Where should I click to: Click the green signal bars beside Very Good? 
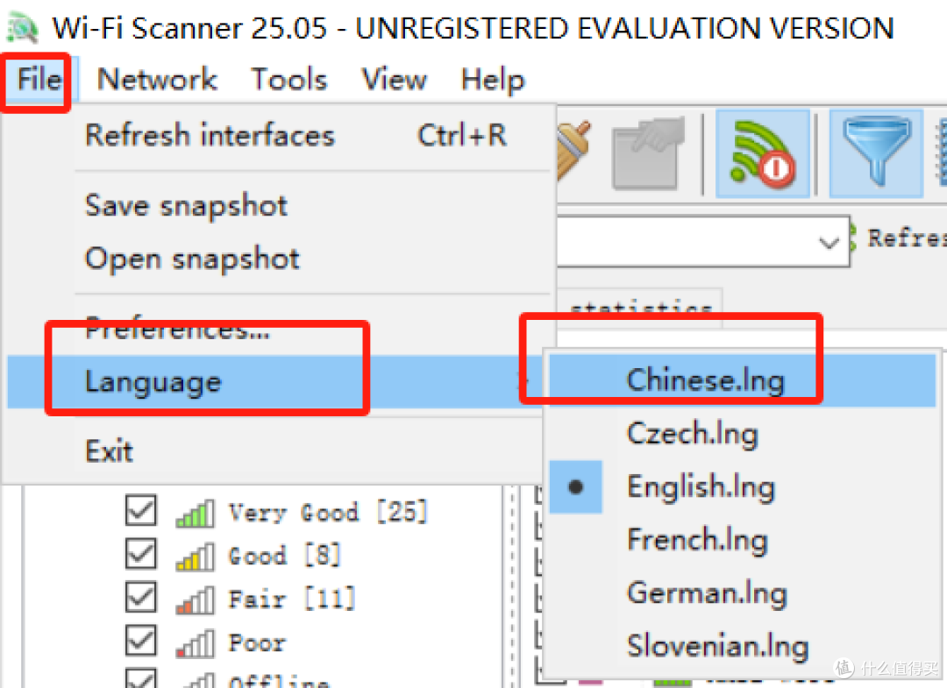tap(194, 512)
